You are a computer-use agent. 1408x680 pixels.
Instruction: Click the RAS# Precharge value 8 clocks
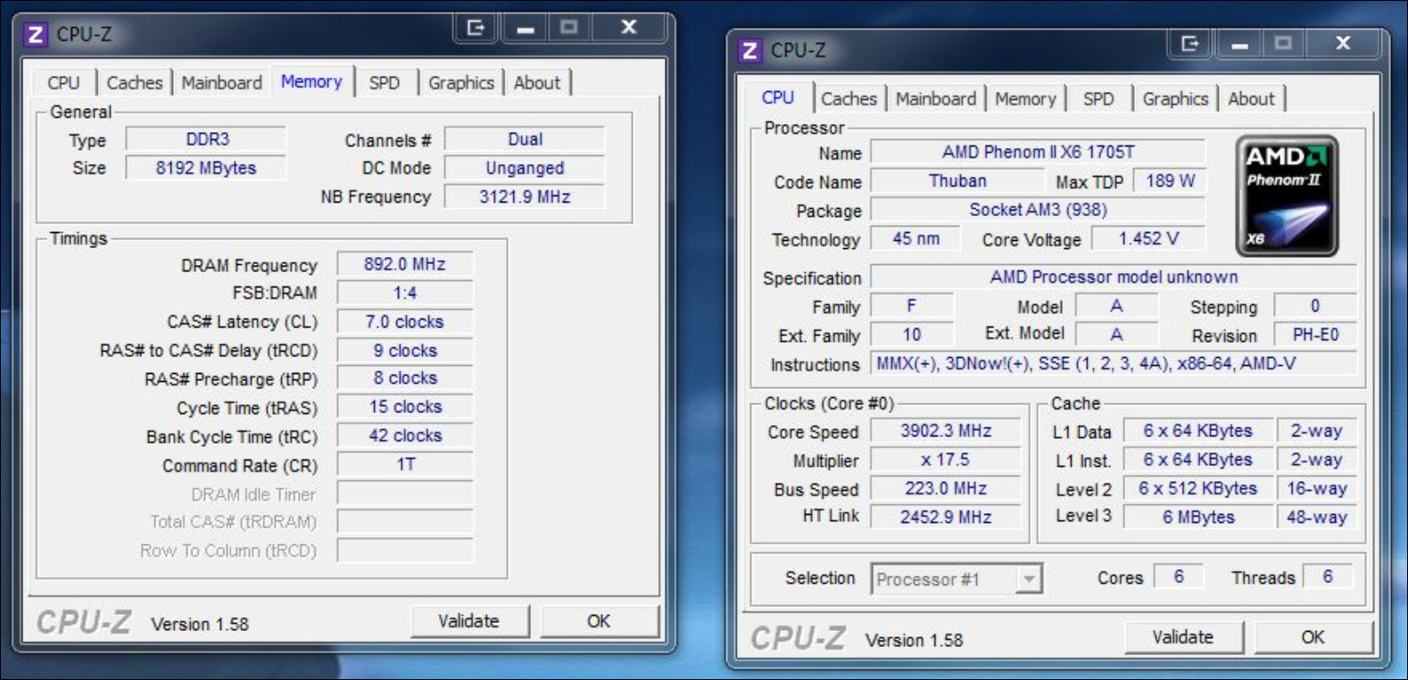coord(405,378)
